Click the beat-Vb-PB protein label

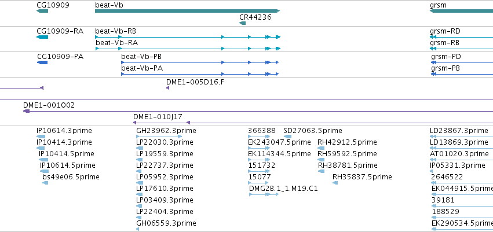click(141, 57)
